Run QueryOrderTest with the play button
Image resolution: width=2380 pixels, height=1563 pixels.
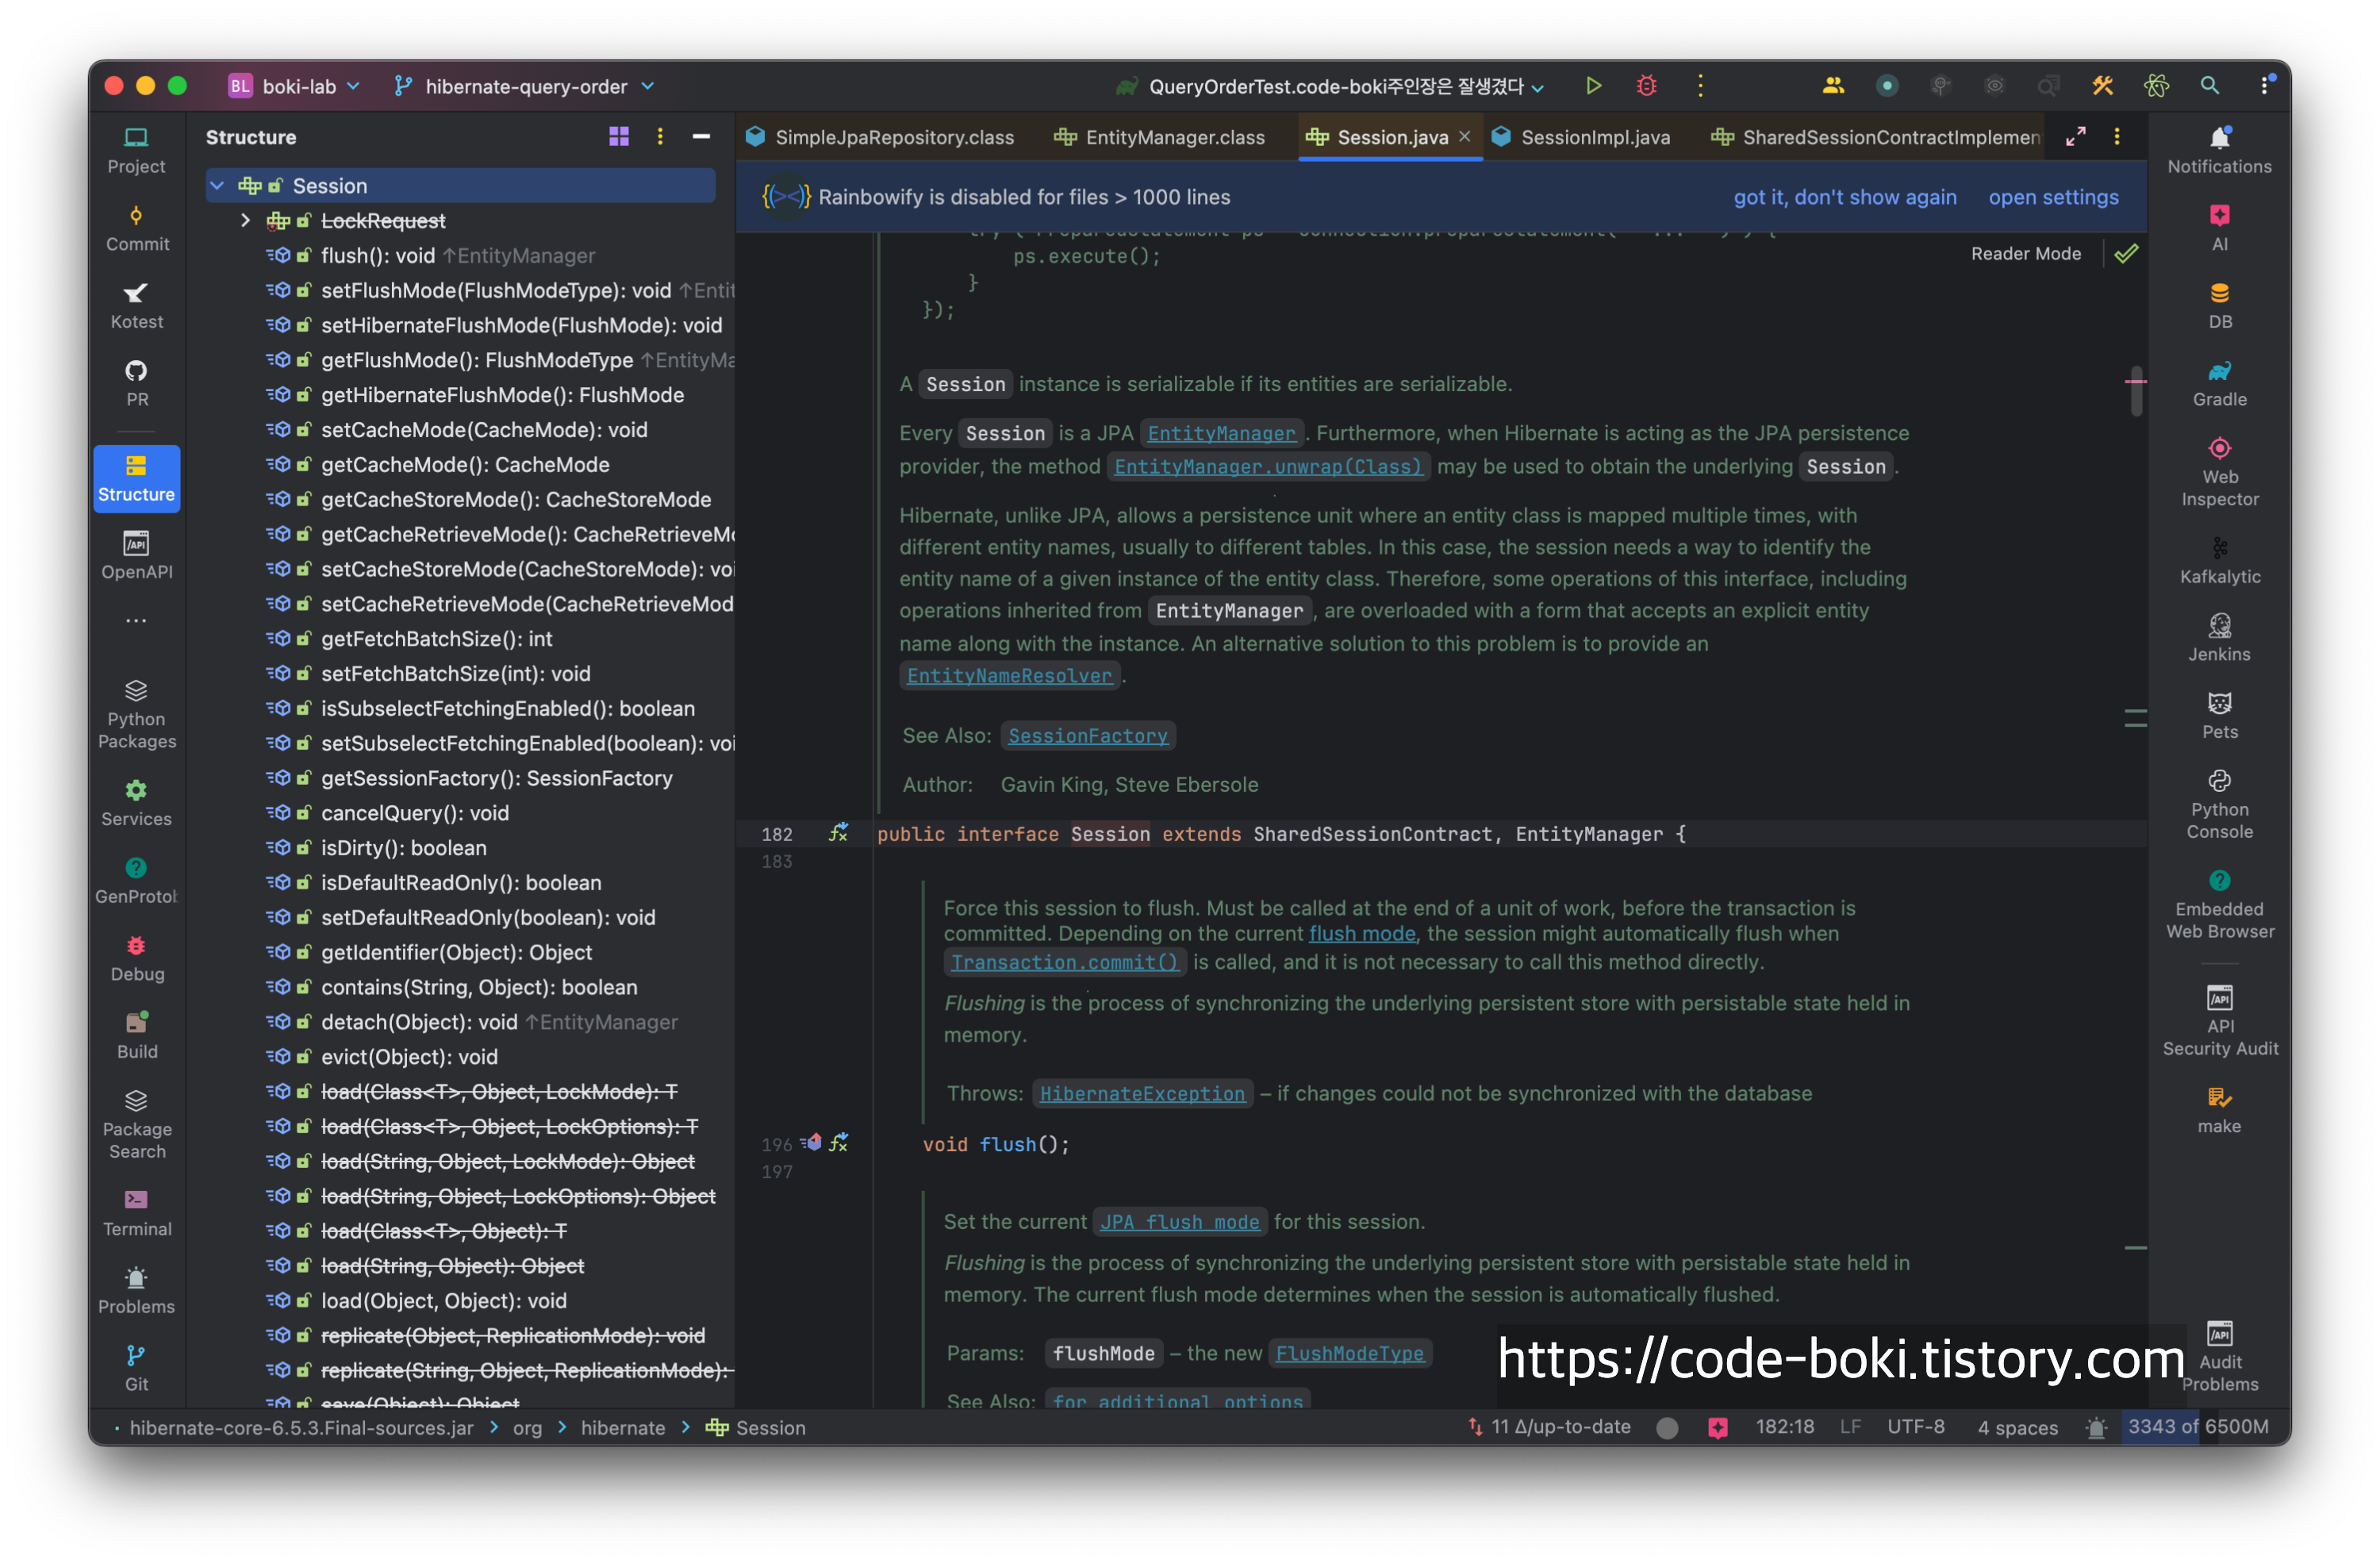point(1593,86)
